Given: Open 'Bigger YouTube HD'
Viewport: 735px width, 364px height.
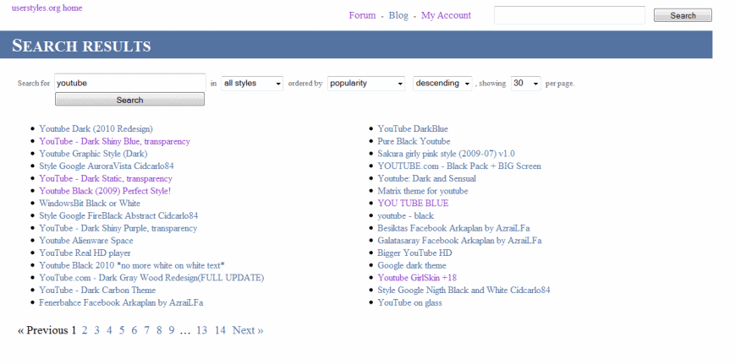Looking at the screenshot, I should [x=414, y=253].
